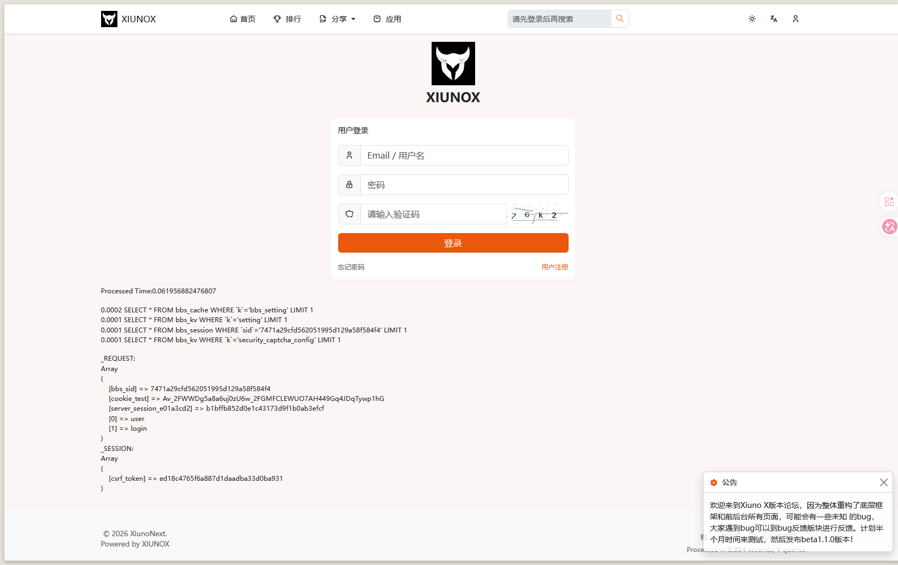Open the language translation icon

click(774, 19)
